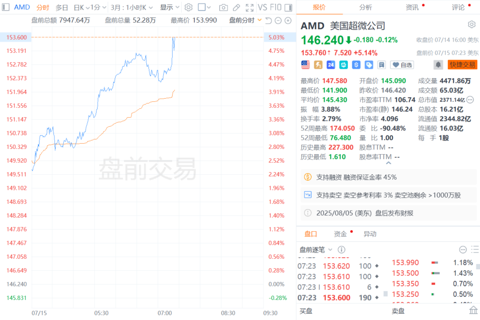Switch to the 报价 quote tab
This screenshot has height=320, width=480.
[x=319, y=7]
